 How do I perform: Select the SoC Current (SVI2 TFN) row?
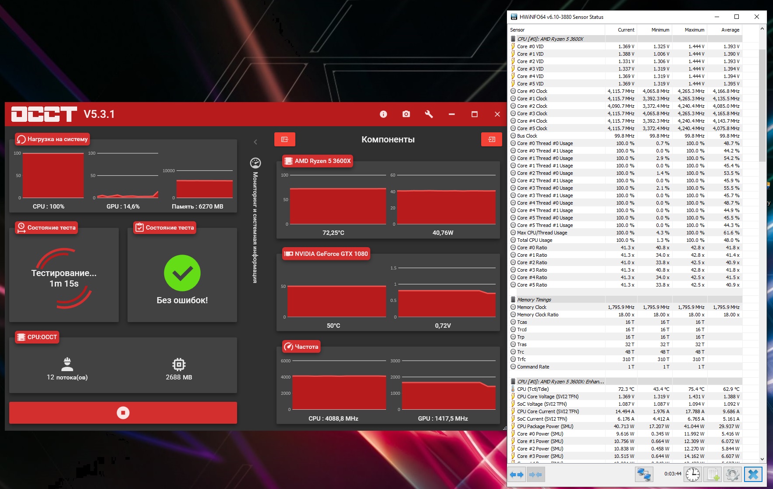(625, 419)
